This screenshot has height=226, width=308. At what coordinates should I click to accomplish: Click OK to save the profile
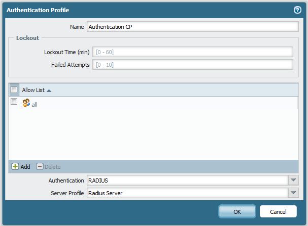pyautogui.click(x=237, y=211)
